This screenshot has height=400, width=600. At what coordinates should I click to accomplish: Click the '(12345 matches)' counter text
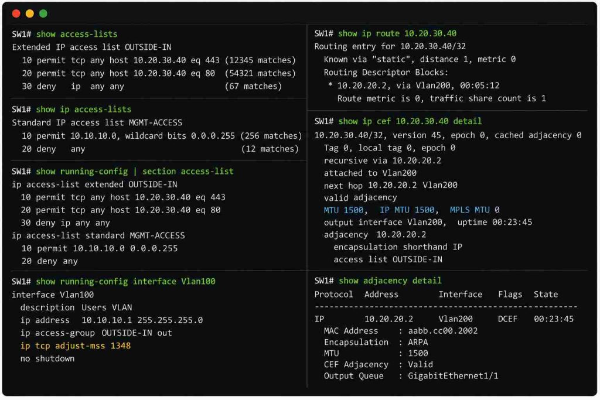(260, 60)
